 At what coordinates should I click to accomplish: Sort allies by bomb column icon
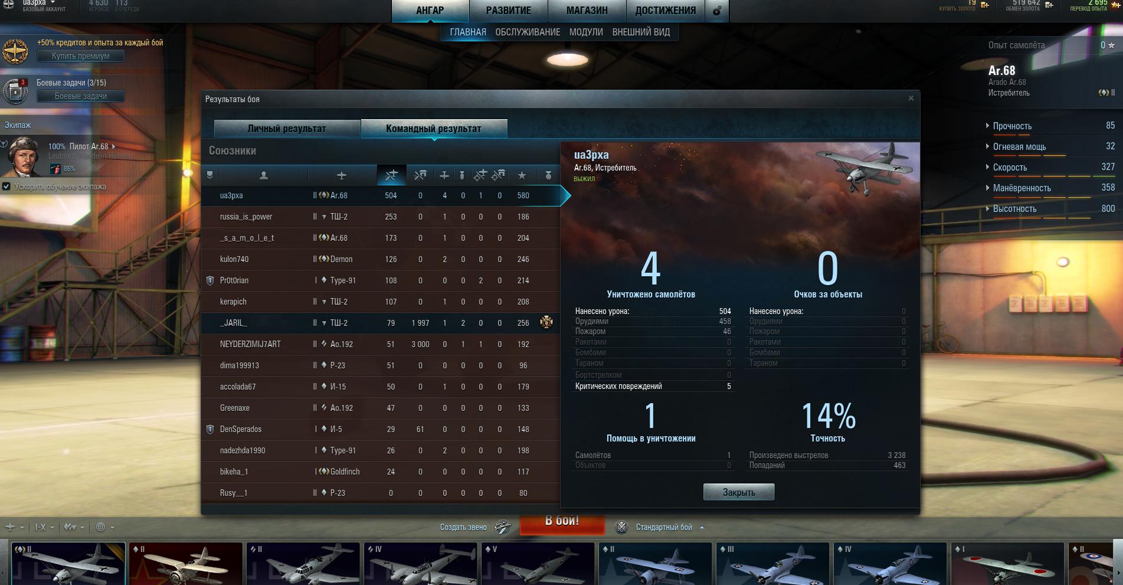(x=462, y=175)
